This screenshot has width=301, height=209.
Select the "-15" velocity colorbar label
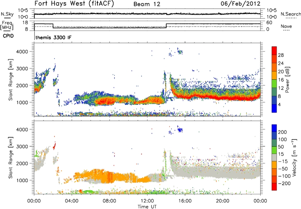point(283,162)
